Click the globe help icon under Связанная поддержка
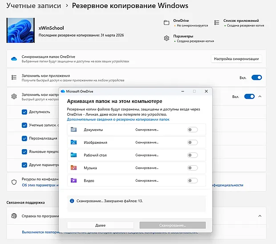276x244 pixels. click(x=14, y=216)
